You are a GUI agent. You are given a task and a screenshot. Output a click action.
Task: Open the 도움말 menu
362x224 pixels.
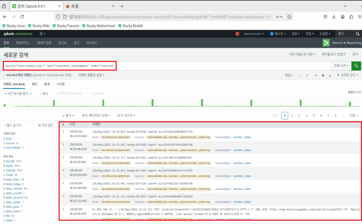point(325,34)
